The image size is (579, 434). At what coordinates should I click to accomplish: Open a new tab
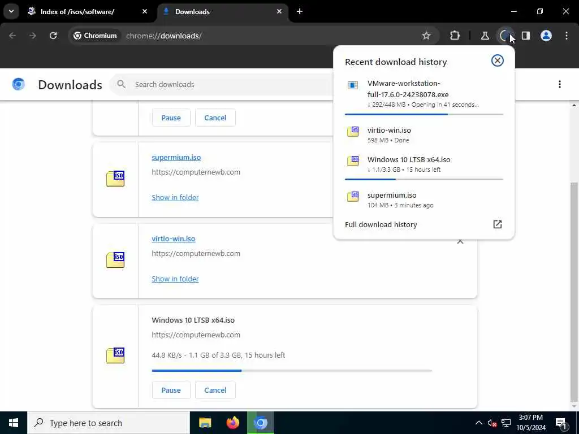[300, 11]
